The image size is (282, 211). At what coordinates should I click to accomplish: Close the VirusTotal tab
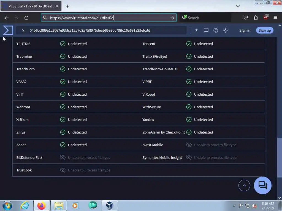57,6
